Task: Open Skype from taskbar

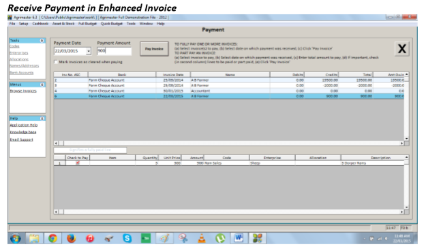Action: click(127, 239)
